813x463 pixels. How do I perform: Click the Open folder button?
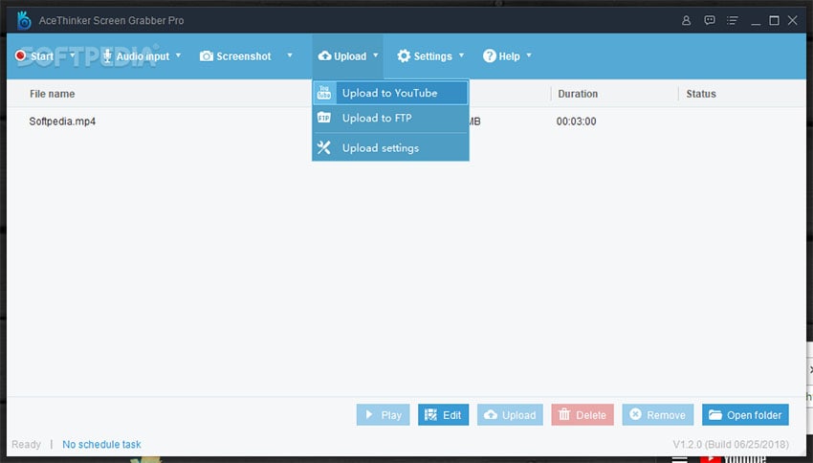[x=746, y=415]
